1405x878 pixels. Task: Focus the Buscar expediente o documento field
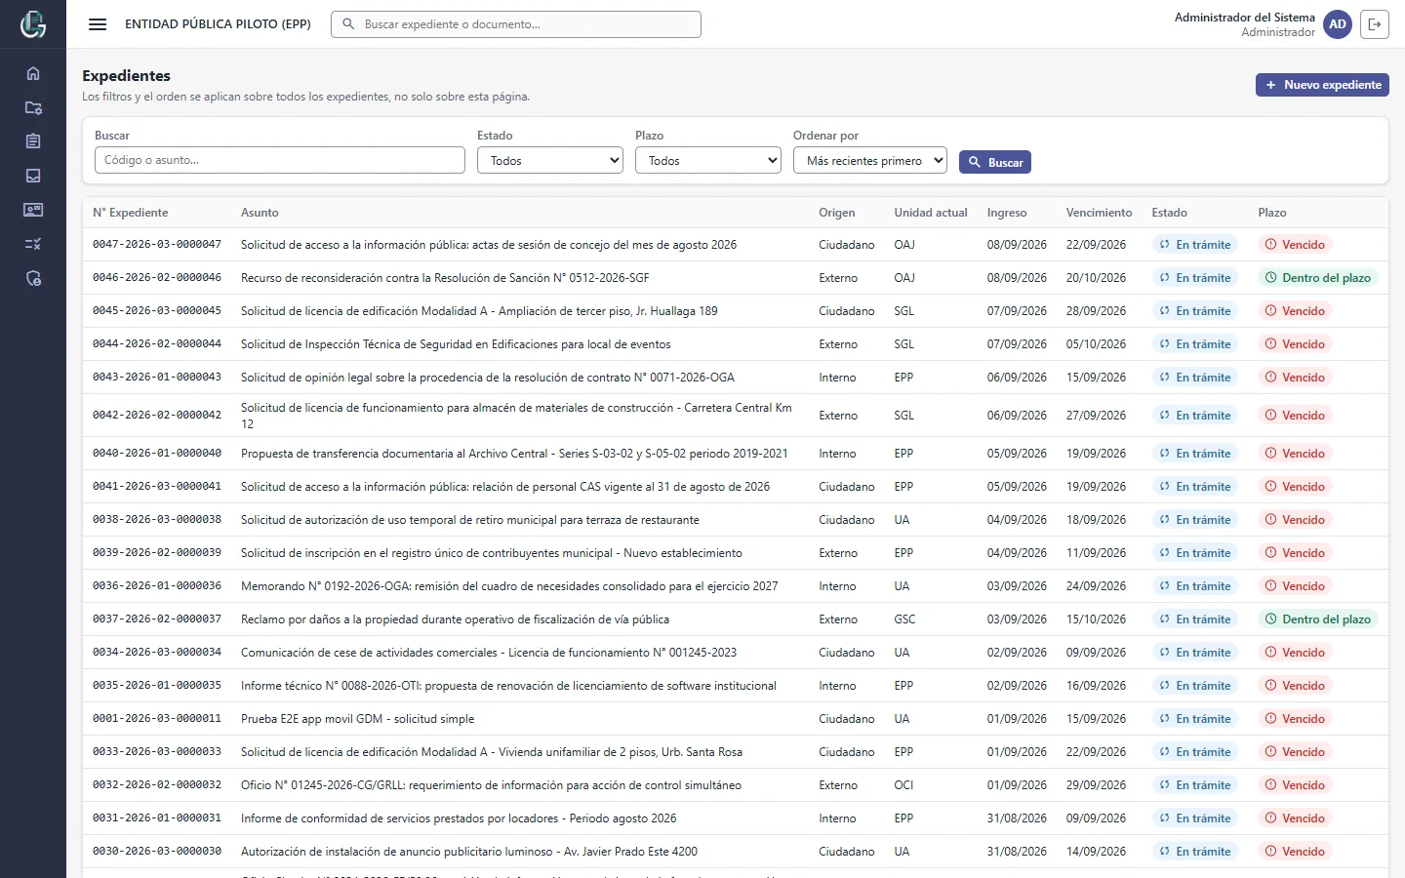tap(516, 24)
